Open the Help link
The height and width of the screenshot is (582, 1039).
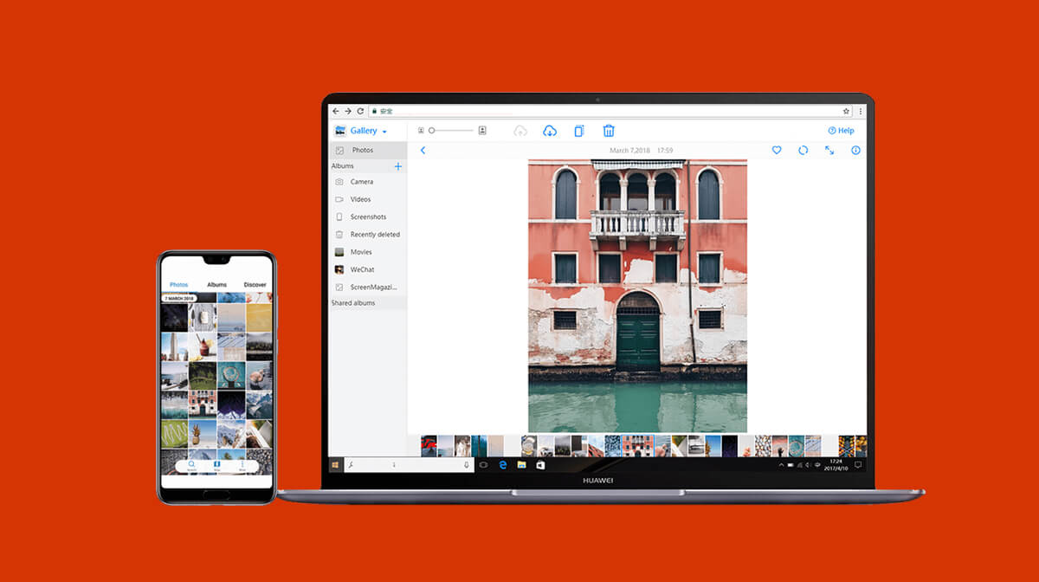pos(841,131)
